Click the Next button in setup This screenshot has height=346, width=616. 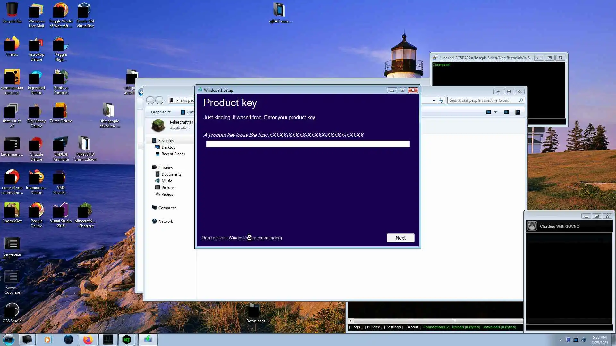pos(400,238)
